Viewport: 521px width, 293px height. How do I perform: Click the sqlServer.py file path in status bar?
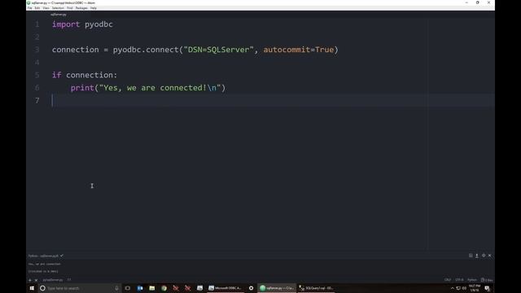(52, 280)
